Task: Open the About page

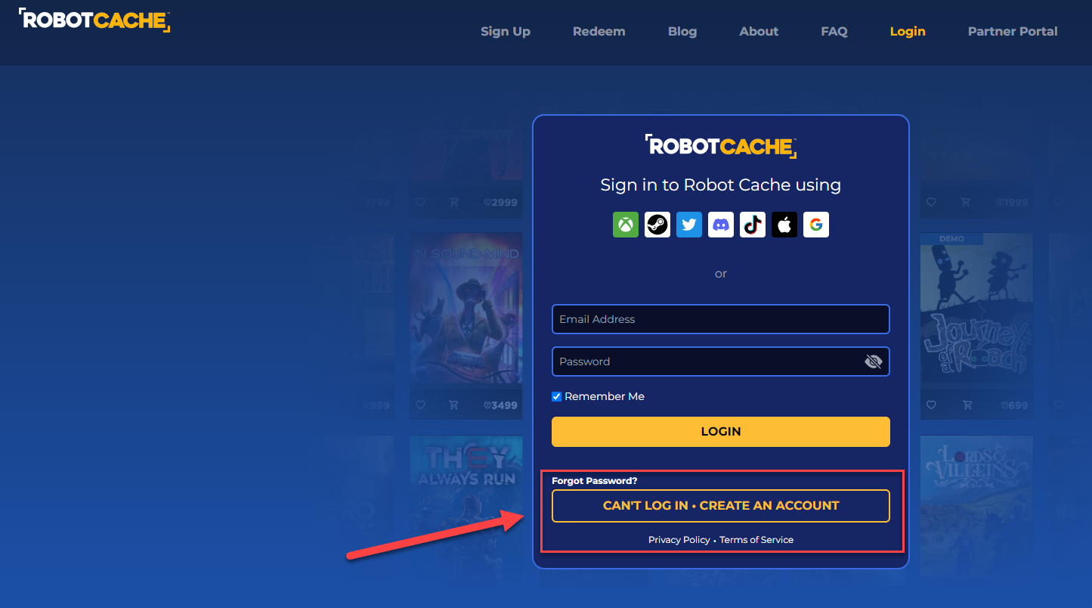Action: click(x=759, y=31)
